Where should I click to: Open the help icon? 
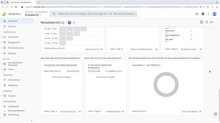(x=203, y=14)
